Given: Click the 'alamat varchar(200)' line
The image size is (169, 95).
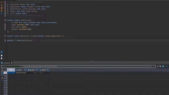Looking at the screenshot, I should coord(21,29).
